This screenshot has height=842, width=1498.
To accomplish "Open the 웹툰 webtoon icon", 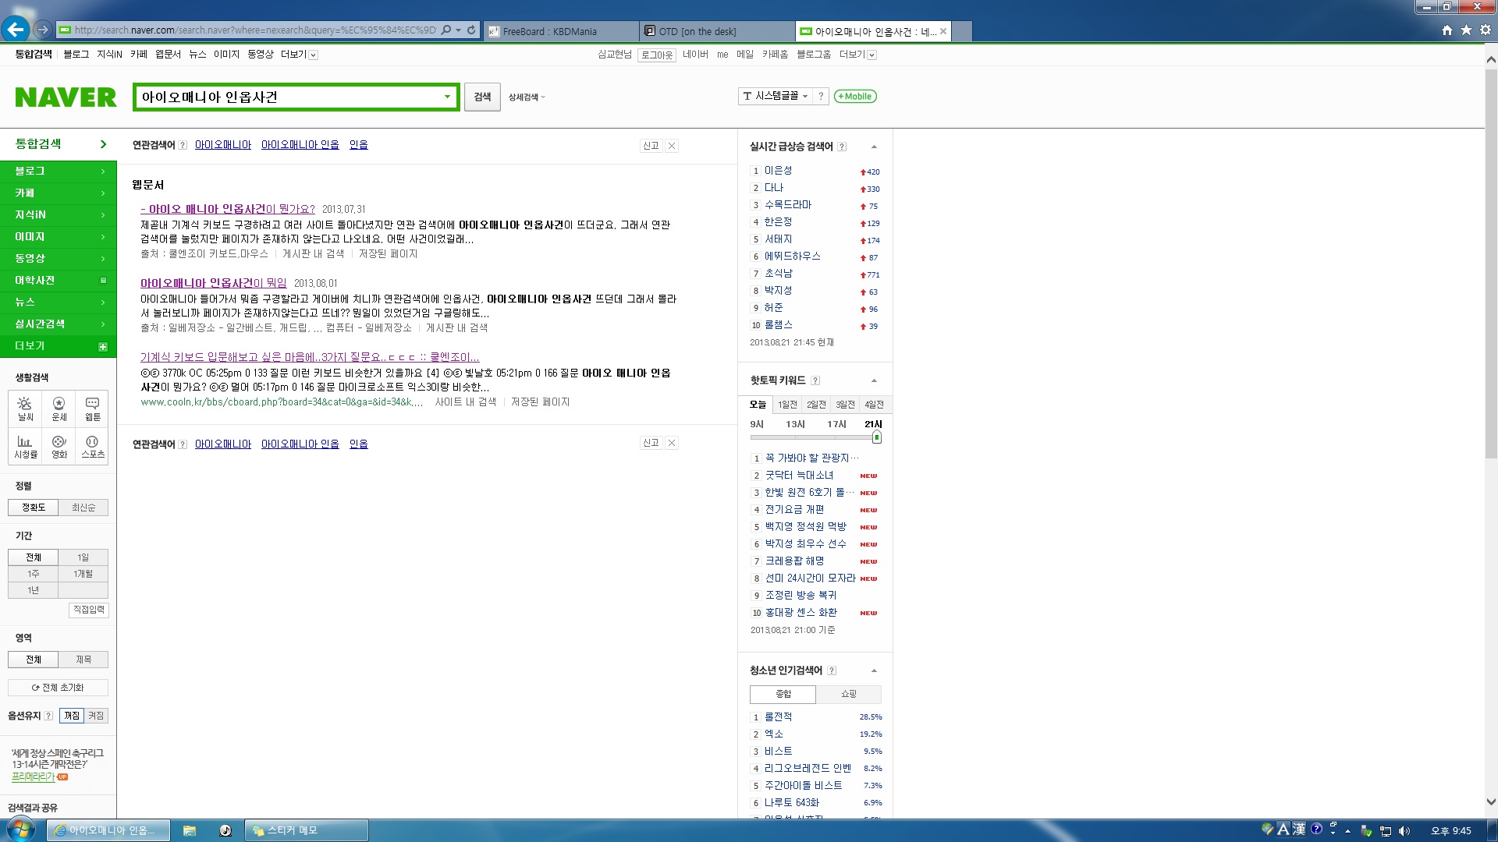I will 93,409.
